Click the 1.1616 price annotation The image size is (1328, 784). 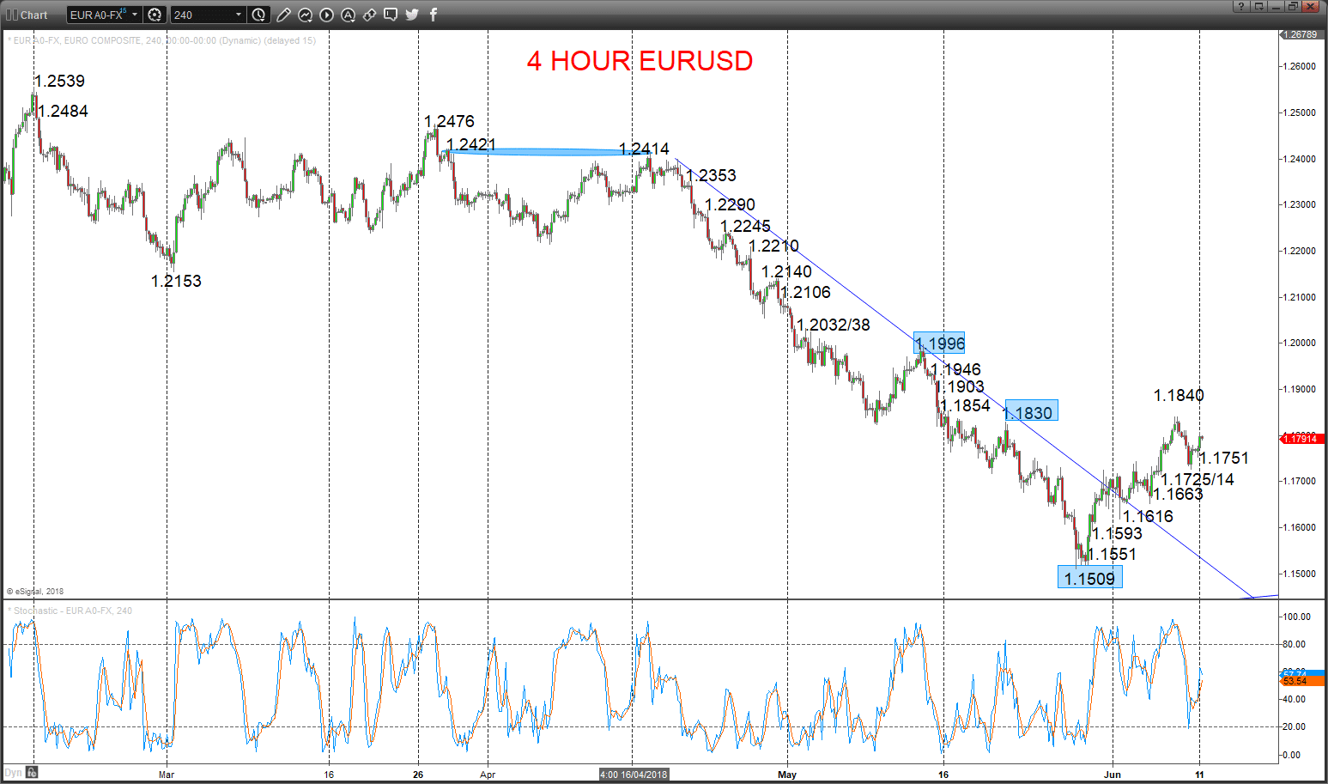pos(1148,516)
